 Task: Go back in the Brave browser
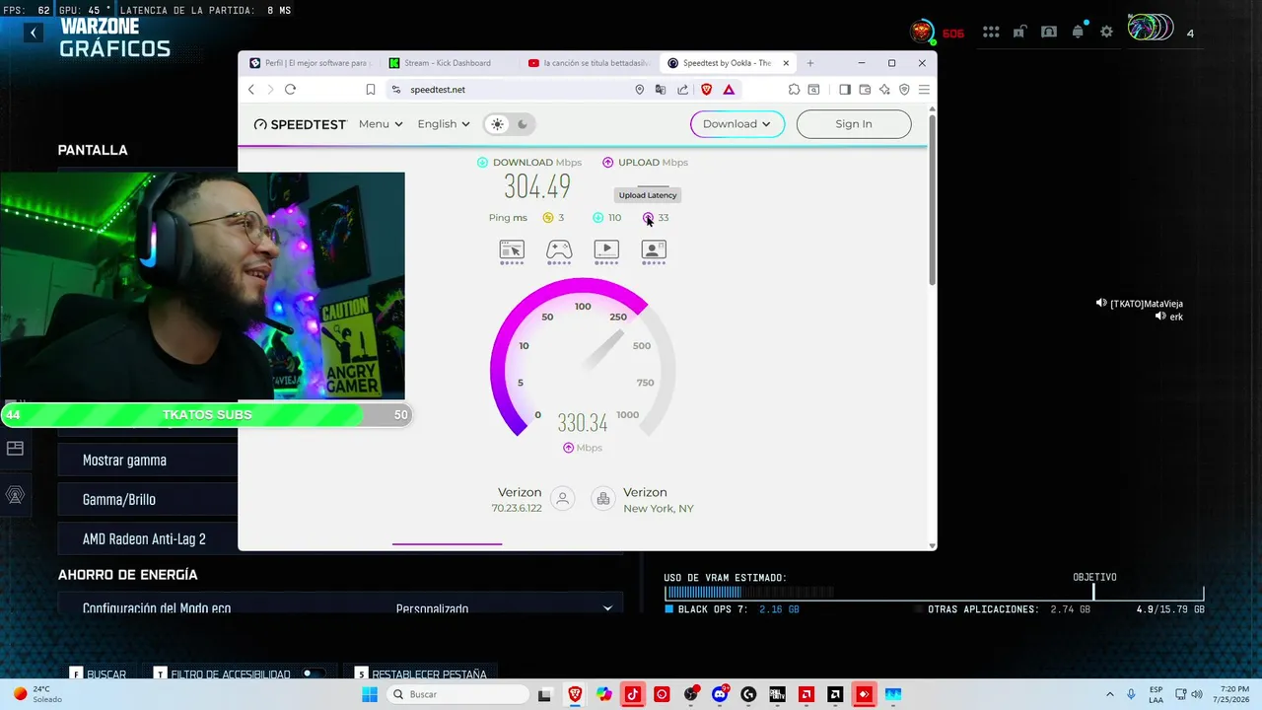point(251,90)
